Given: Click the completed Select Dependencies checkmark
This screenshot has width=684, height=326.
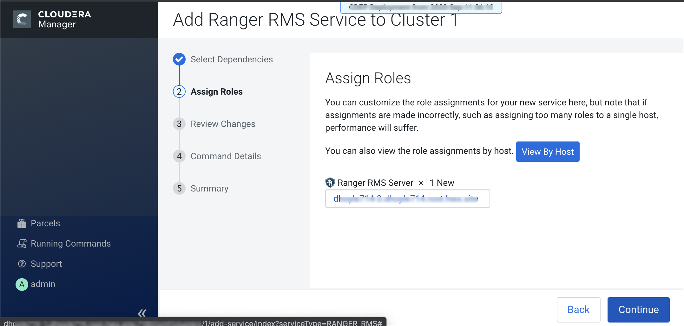Looking at the screenshot, I should pos(179,59).
